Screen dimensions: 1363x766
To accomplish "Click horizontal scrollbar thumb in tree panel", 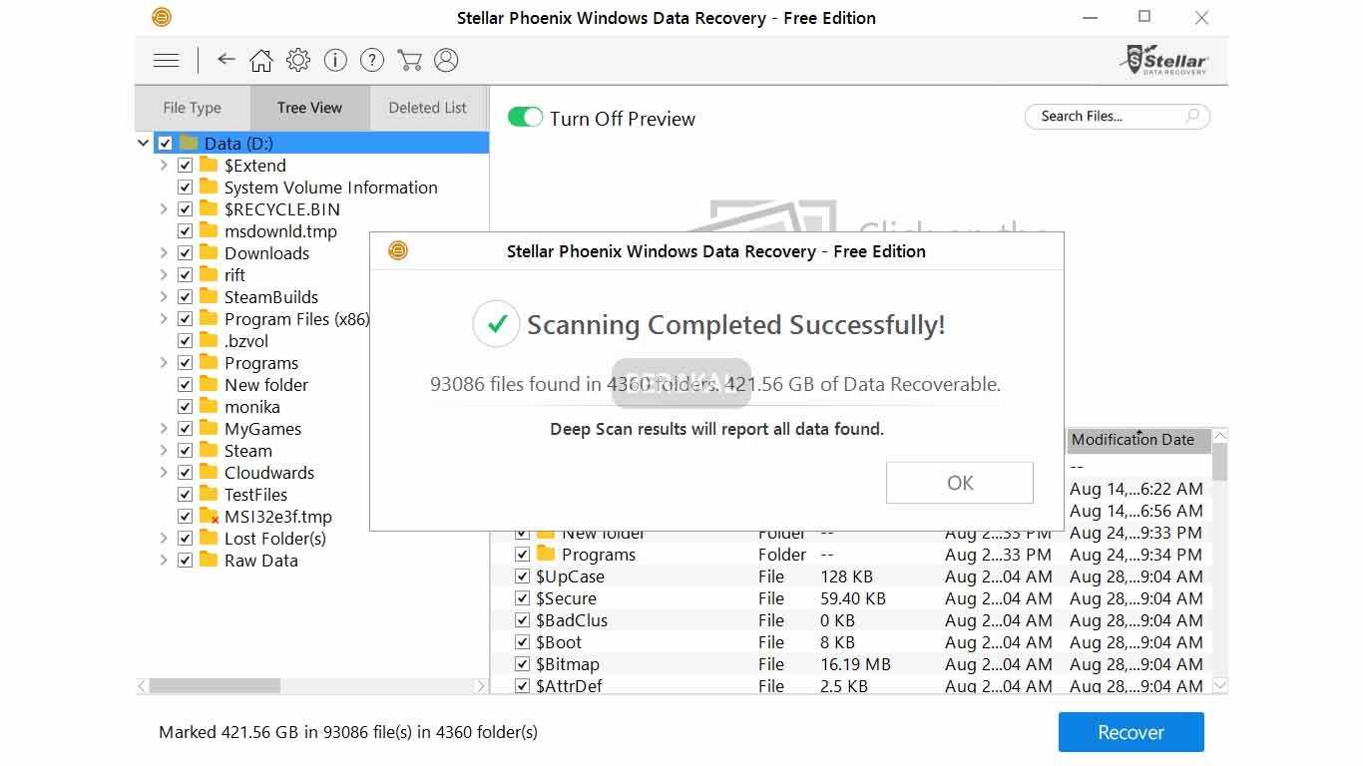I will click(215, 686).
